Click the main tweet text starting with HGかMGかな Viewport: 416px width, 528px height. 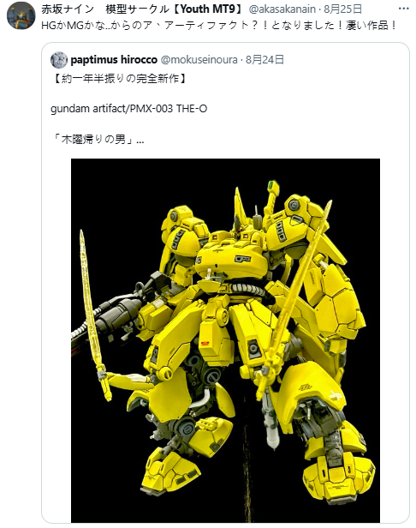[220, 25]
